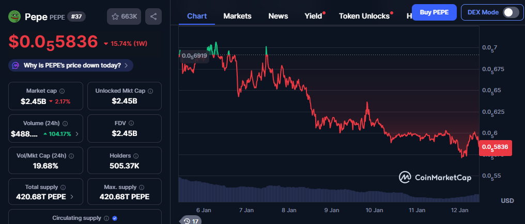Click the current price label 0.0₅5836 on chart
This screenshot has height=224, width=525.
496,147
